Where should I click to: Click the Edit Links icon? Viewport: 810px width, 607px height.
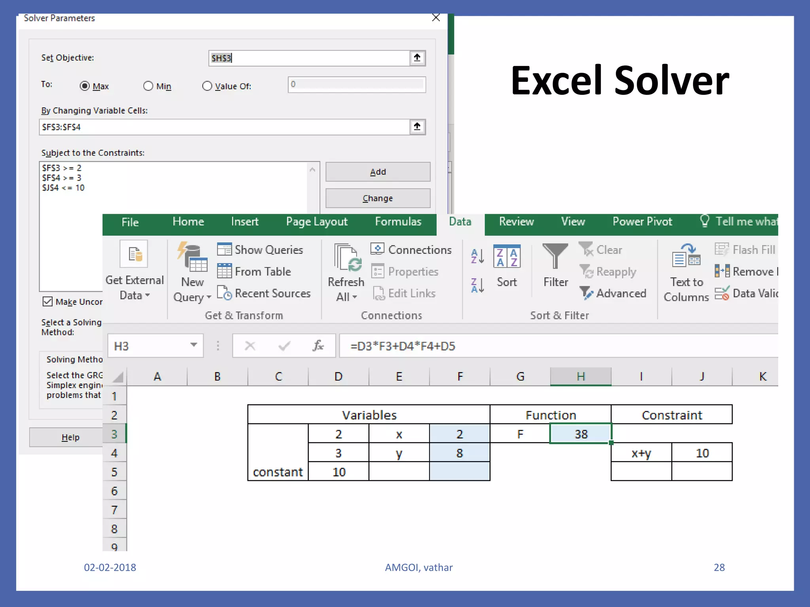(x=379, y=293)
